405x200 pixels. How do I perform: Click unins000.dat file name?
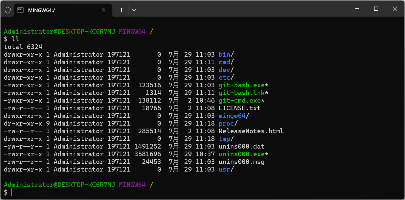pos(241,146)
